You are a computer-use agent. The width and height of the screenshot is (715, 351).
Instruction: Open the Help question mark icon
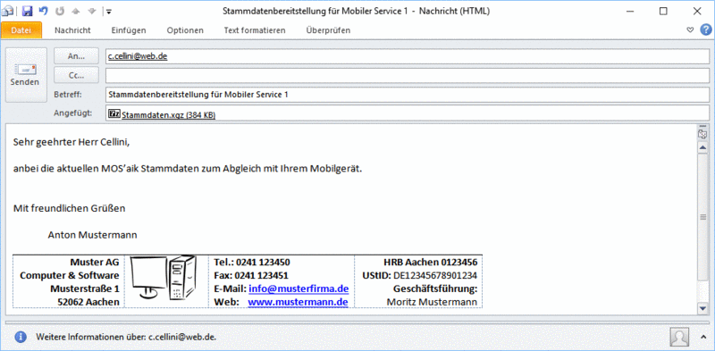coord(705,30)
